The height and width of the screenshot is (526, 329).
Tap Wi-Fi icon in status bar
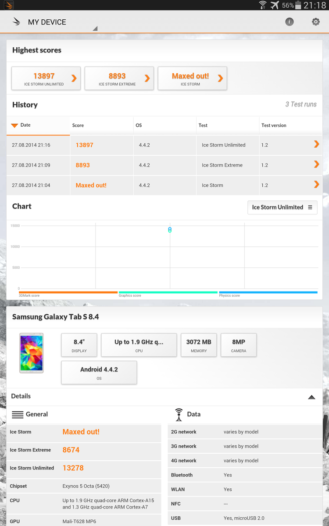pos(263,5)
